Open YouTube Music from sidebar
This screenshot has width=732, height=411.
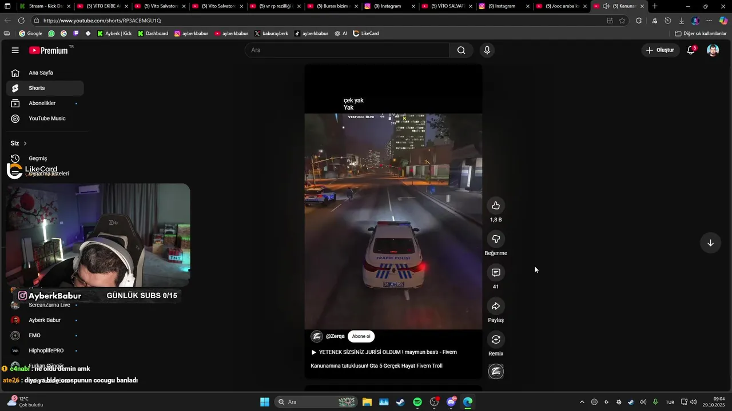[x=45, y=118]
